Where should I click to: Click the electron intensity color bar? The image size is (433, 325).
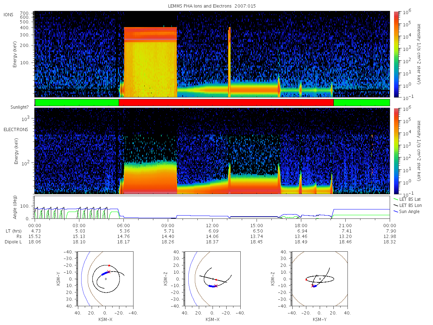tap(396, 151)
